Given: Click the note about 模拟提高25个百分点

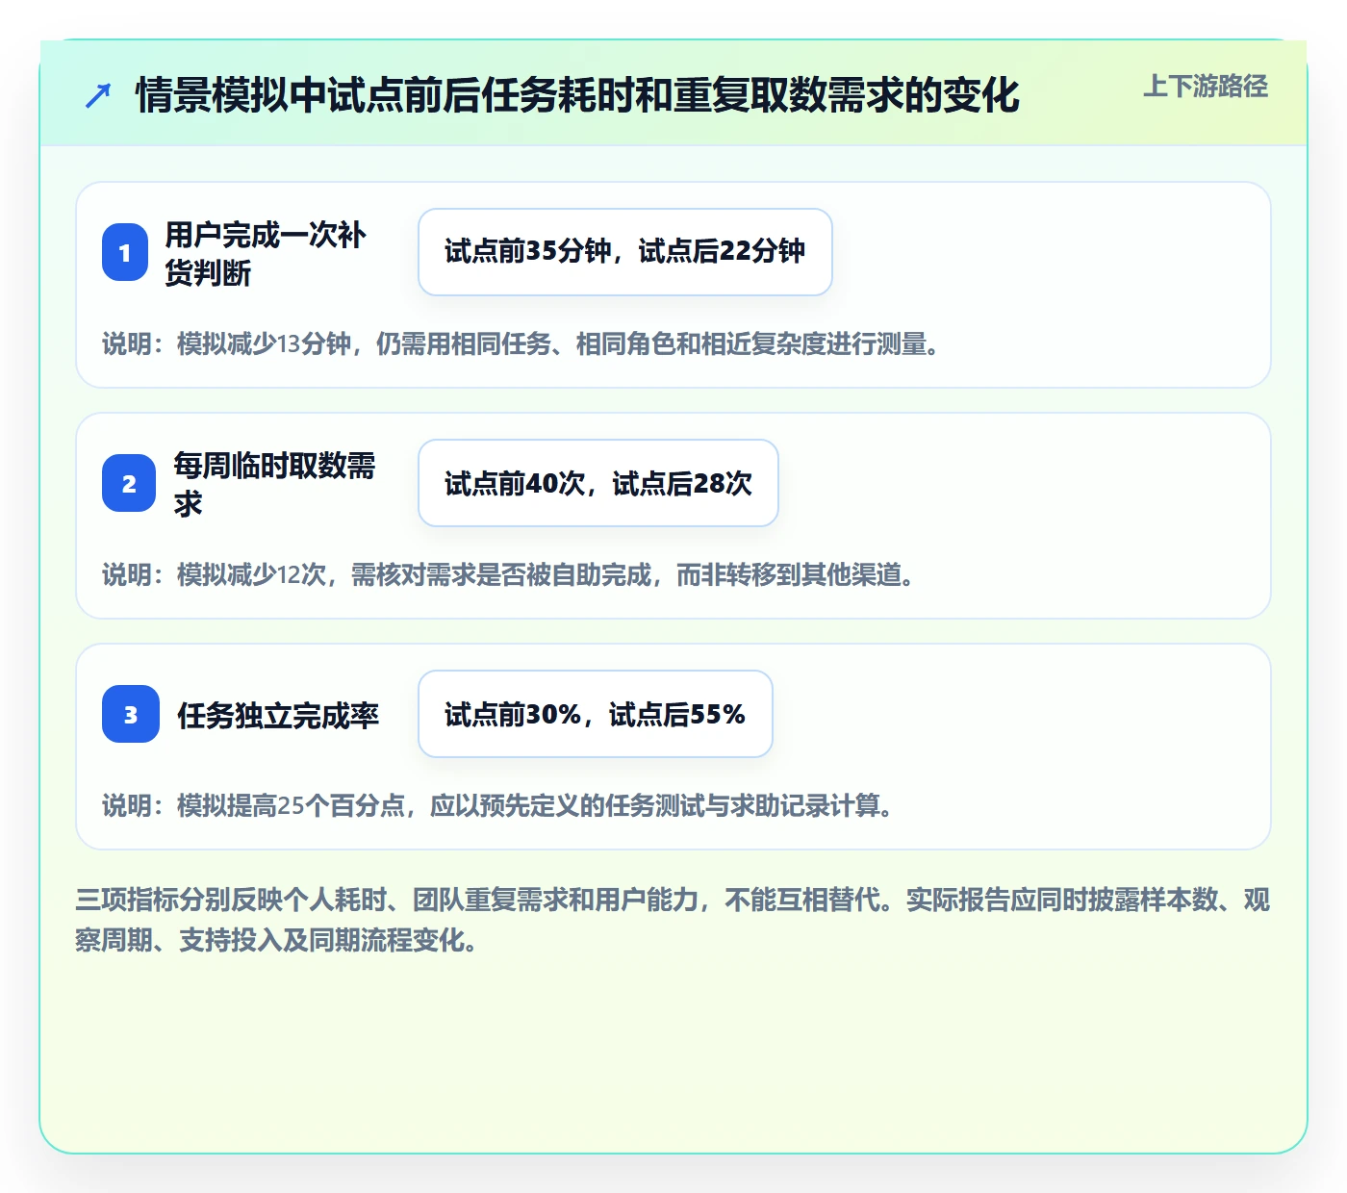Looking at the screenshot, I should click(498, 805).
